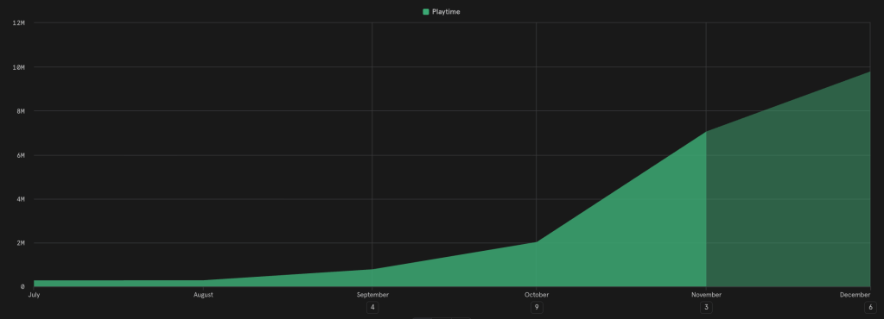
Task: Click the 8M y-axis label
Action: click(21, 111)
